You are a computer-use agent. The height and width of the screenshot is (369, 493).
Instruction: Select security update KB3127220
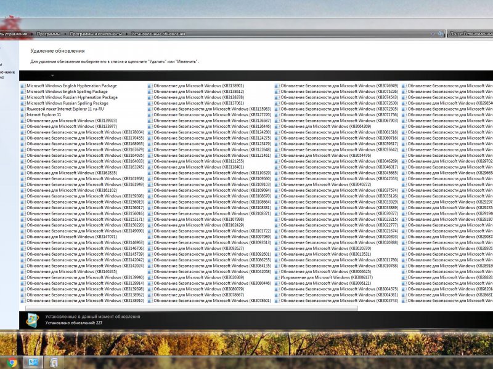[x=212, y=115]
